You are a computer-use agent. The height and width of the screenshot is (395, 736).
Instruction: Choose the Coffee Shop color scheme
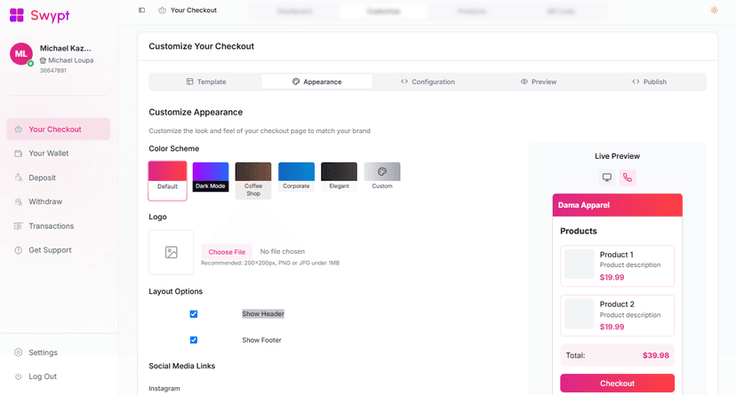253,179
